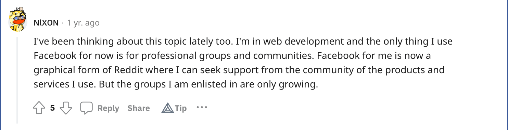Collapse the thread using the vertical line

pyautogui.click(x=17, y=80)
